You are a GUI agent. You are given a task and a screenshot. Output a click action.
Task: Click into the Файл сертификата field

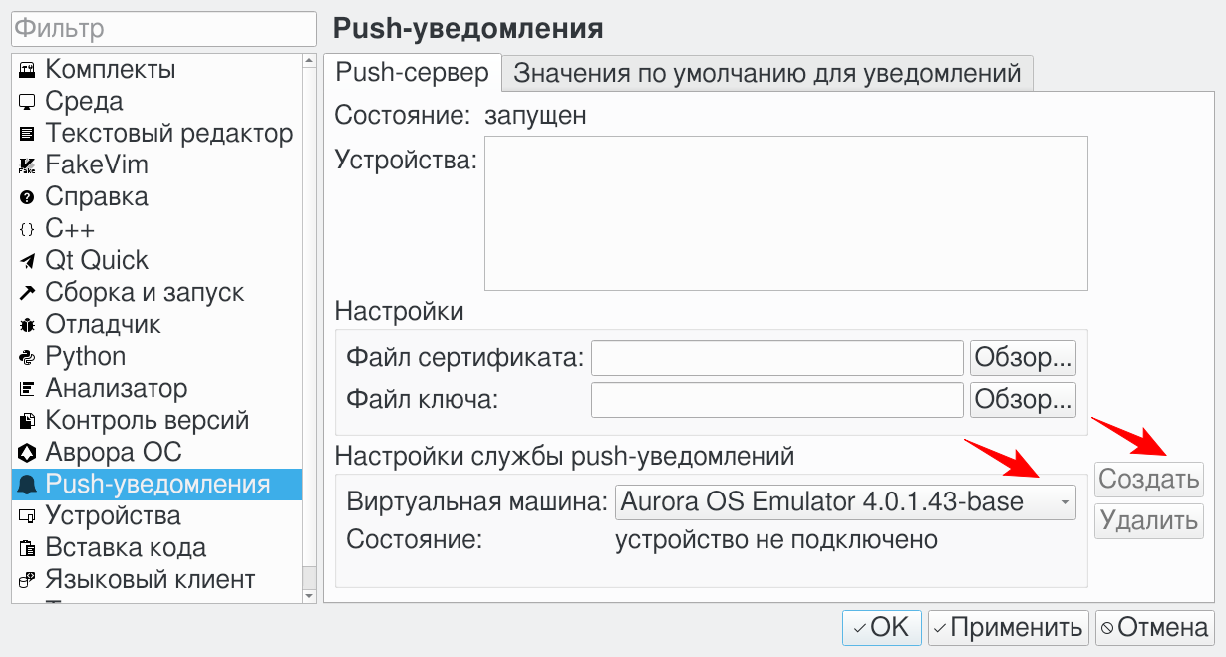tap(776, 357)
